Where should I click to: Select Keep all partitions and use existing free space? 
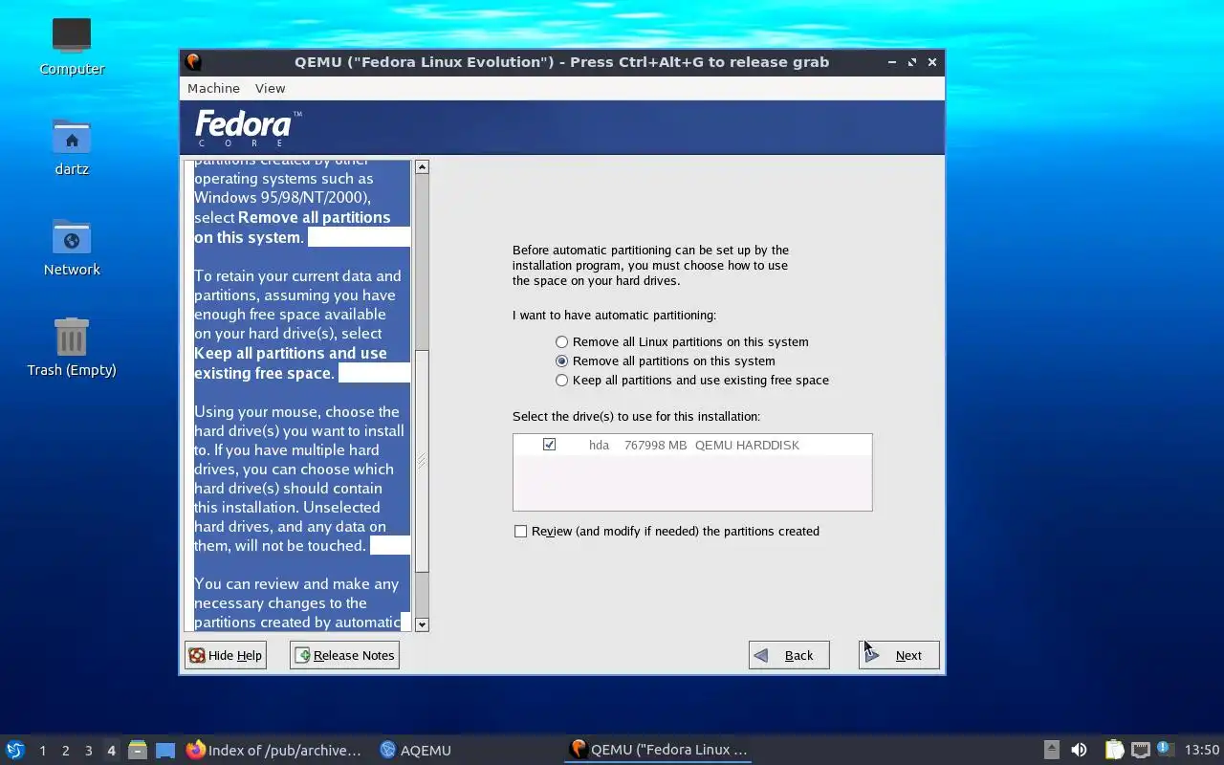point(692,380)
